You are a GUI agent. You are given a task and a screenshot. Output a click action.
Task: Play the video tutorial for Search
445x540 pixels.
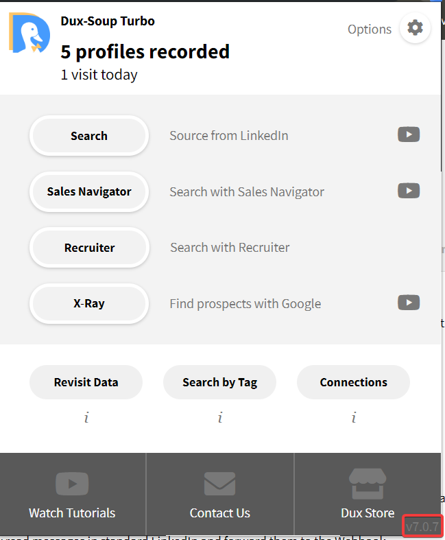point(409,134)
